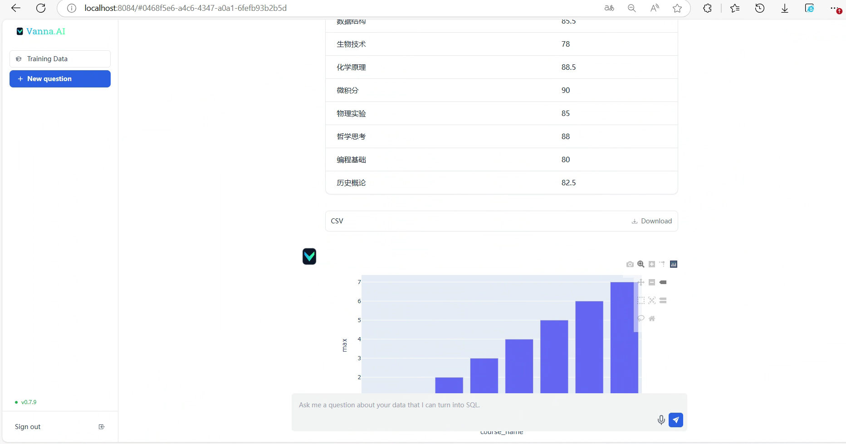Click the browser back arrow
Viewport: 846px width, 444px height.
click(x=16, y=8)
